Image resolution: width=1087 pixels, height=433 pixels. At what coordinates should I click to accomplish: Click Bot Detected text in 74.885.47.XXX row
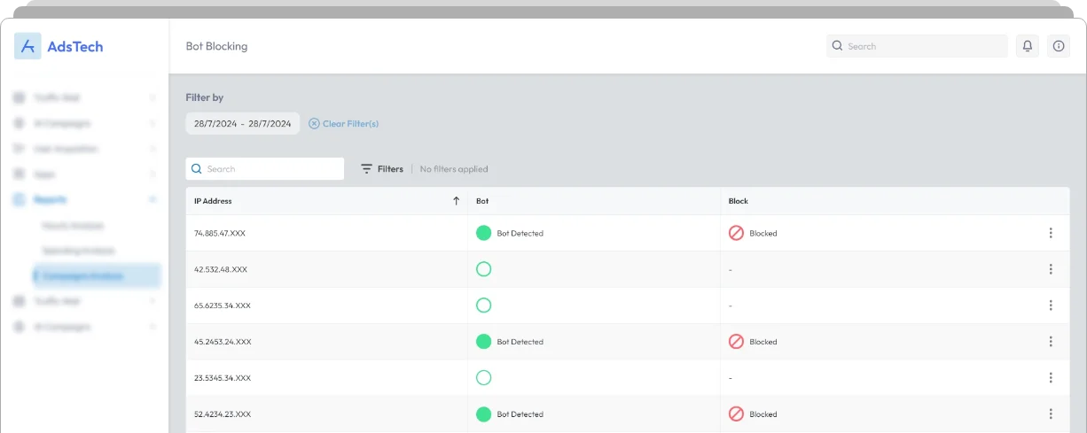tap(520, 234)
